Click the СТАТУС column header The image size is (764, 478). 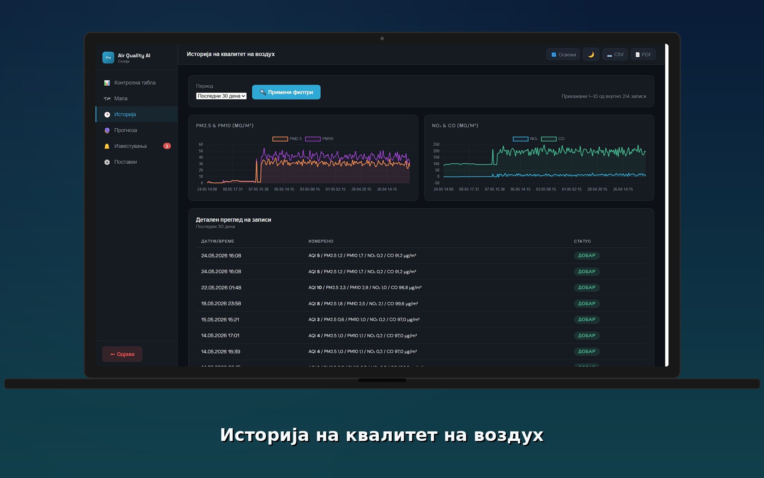coord(582,241)
